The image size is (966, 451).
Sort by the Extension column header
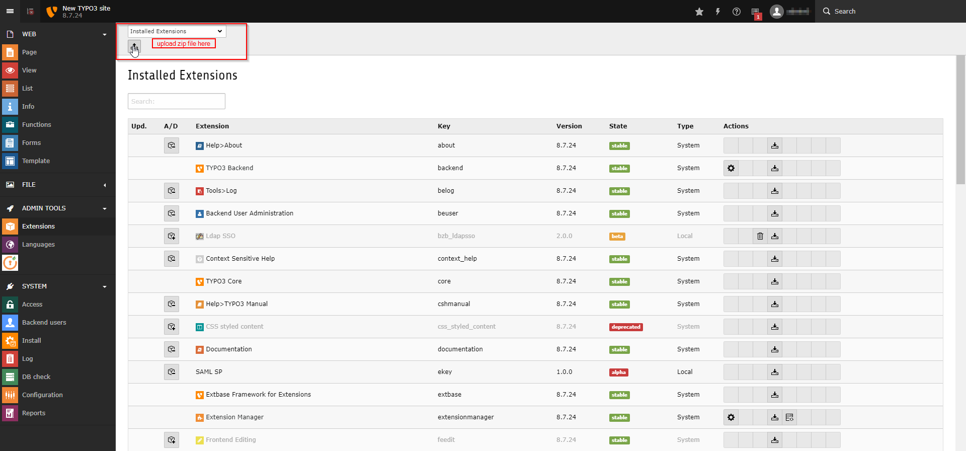(212, 126)
